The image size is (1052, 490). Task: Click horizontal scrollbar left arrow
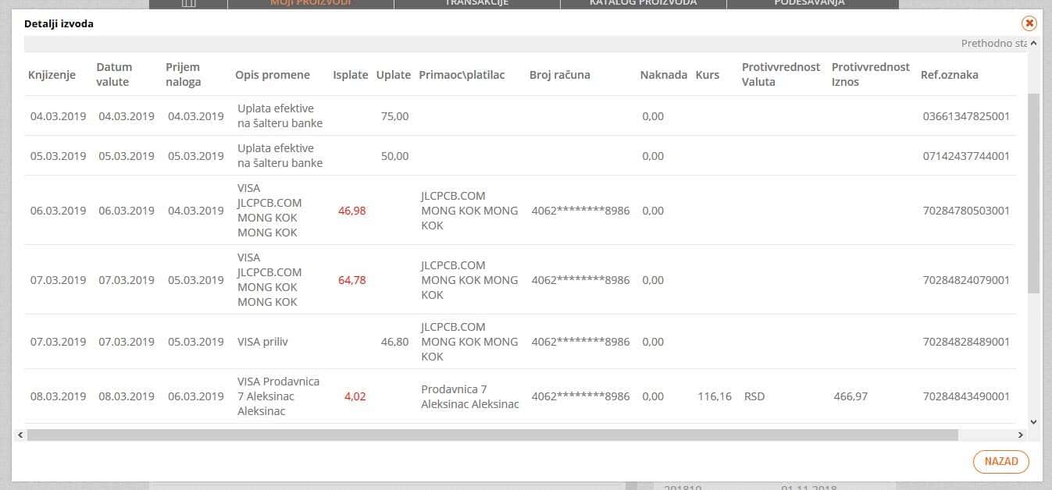20,435
